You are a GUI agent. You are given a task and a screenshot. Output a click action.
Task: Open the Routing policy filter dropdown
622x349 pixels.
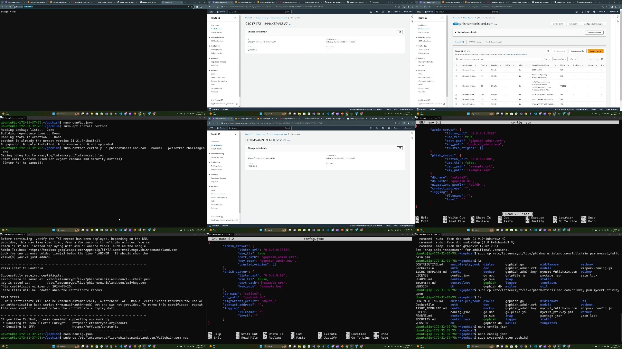[560, 59]
